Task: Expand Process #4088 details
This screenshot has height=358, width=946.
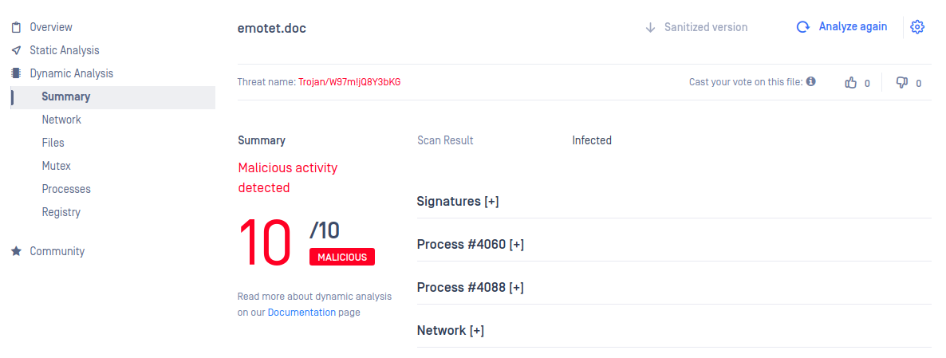Action: pos(470,288)
